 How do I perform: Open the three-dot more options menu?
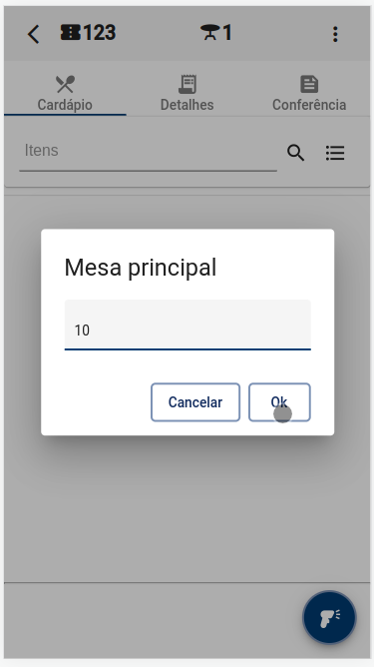335,34
